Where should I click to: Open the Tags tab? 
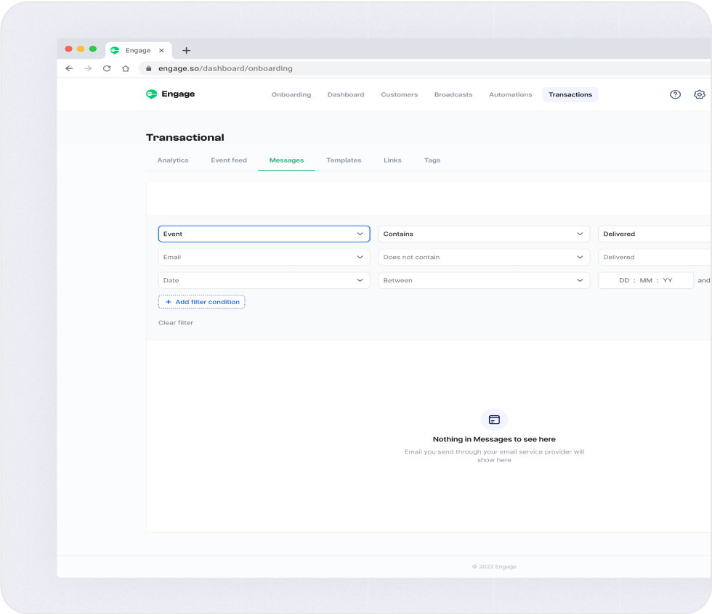(x=432, y=160)
